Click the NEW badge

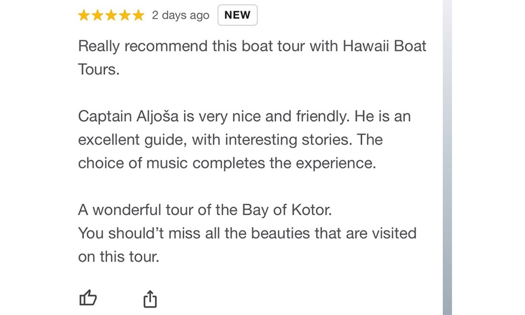237,15
